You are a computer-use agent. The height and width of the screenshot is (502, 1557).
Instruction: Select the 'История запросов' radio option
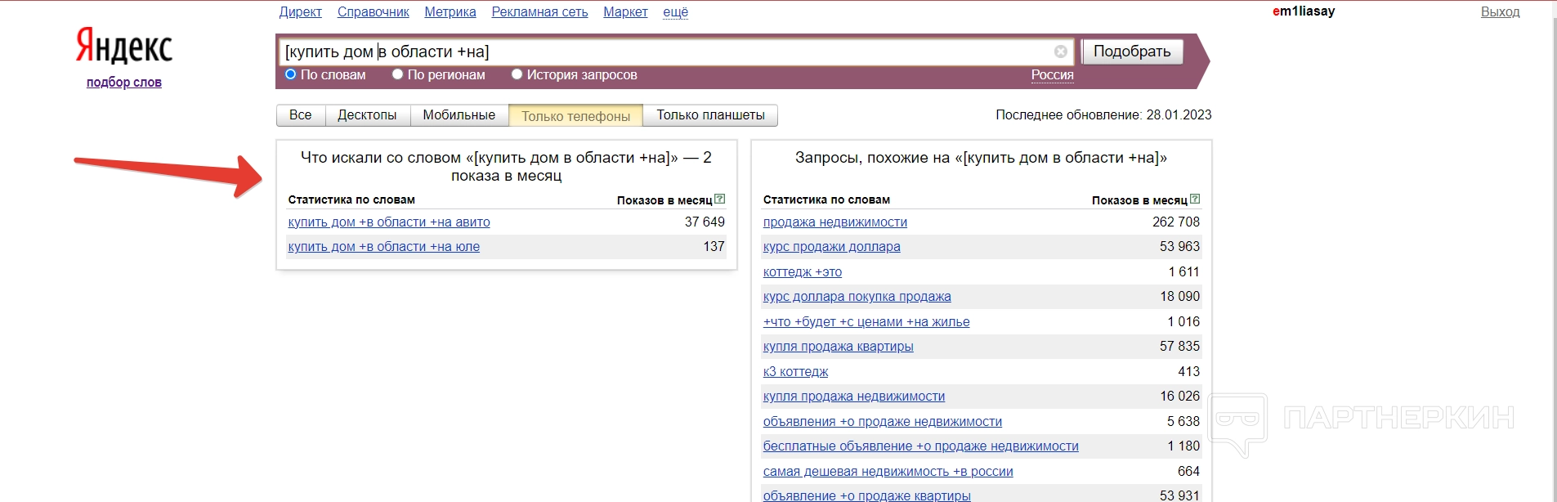pyautogui.click(x=517, y=74)
